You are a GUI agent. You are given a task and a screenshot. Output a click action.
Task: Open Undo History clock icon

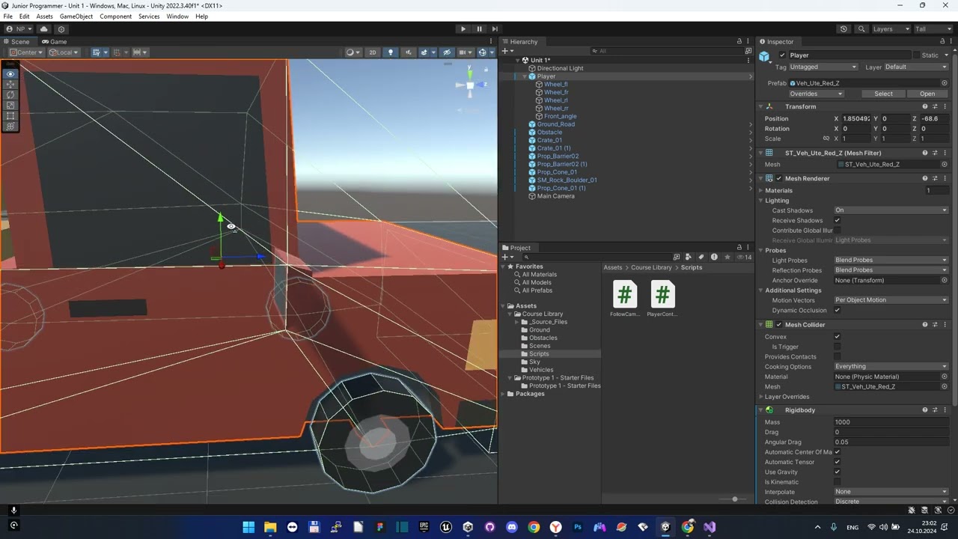click(x=843, y=29)
